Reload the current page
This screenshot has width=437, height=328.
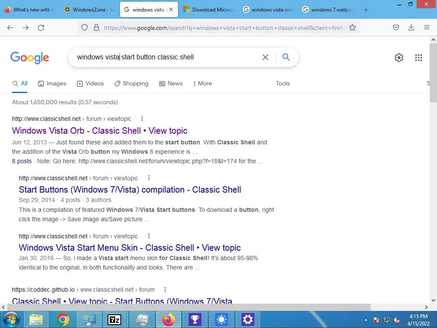click(x=41, y=28)
